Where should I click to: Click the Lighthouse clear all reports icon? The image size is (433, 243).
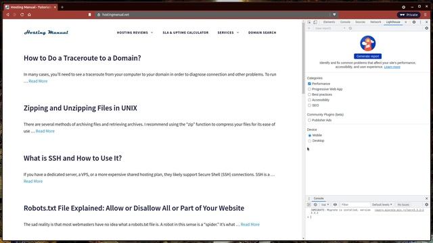(x=350, y=28)
